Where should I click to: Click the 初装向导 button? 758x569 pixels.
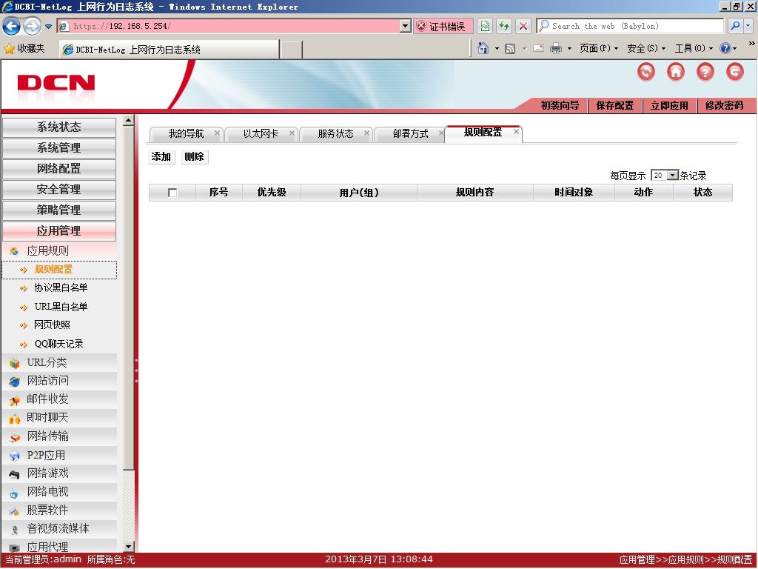click(560, 105)
